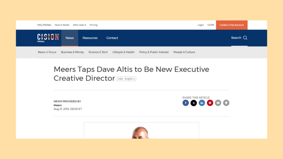Click the print article icon
This screenshot has width=283, height=159.
[226, 103]
